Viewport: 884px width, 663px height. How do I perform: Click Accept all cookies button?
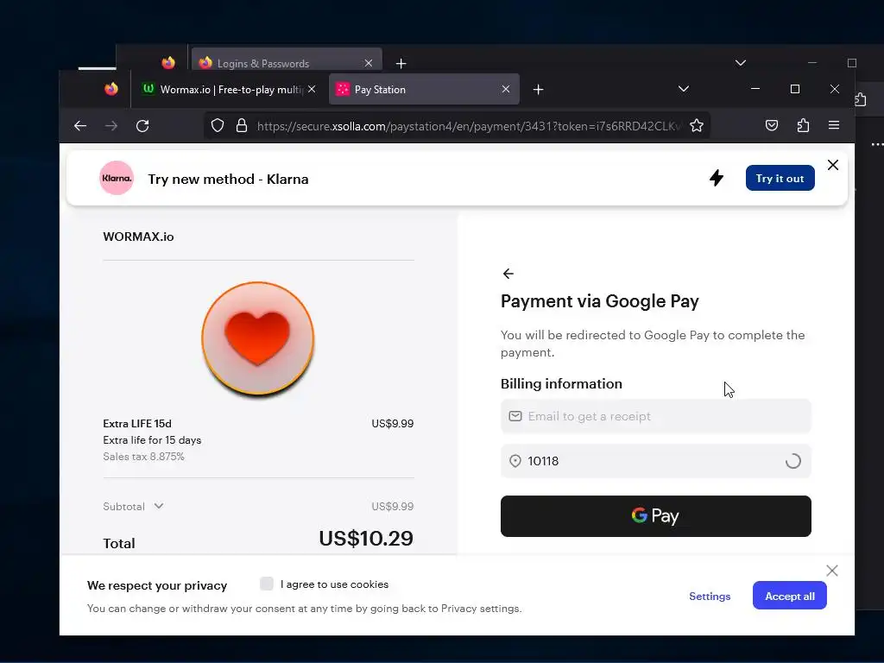click(789, 596)
